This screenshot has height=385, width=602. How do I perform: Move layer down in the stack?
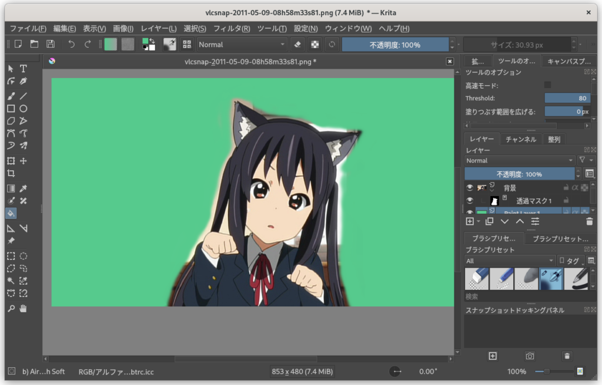pos(504,221)
